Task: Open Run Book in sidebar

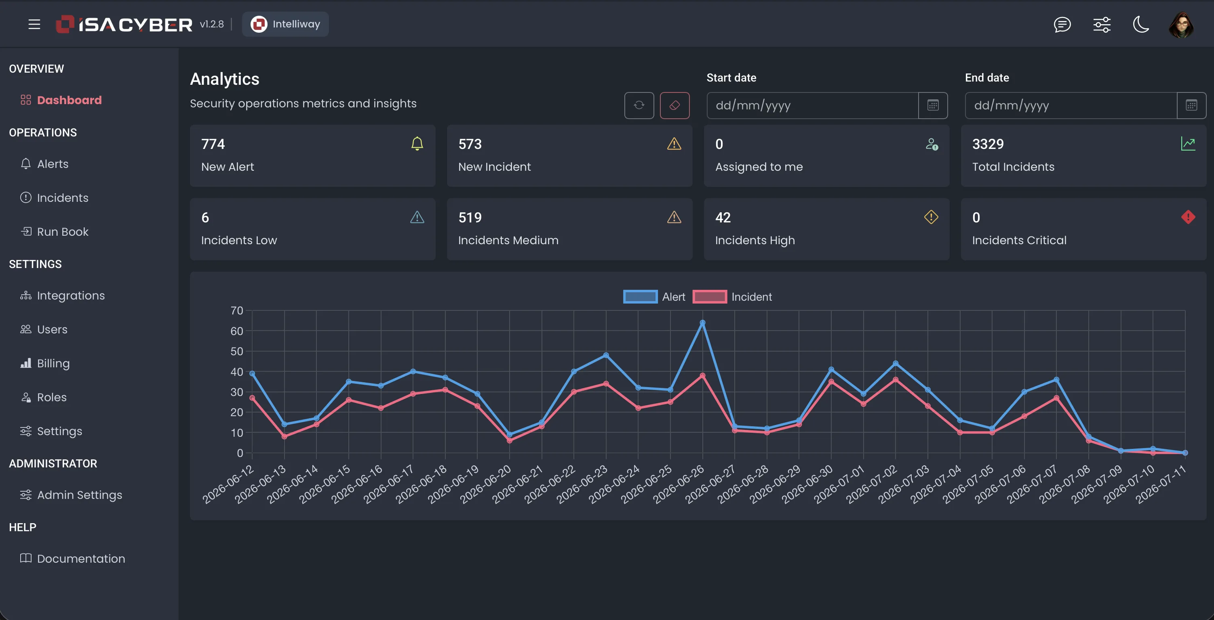Action: [54, 232]
